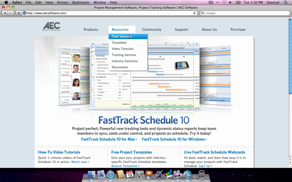Viewport: 292px width, 182px height.
Task: Open Safari's Help menu
Action: [x=113, y=2]
